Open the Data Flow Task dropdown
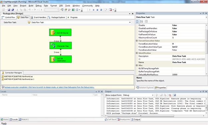The width and height of the screenshot is (208, 125). click(x=130, y=22)
